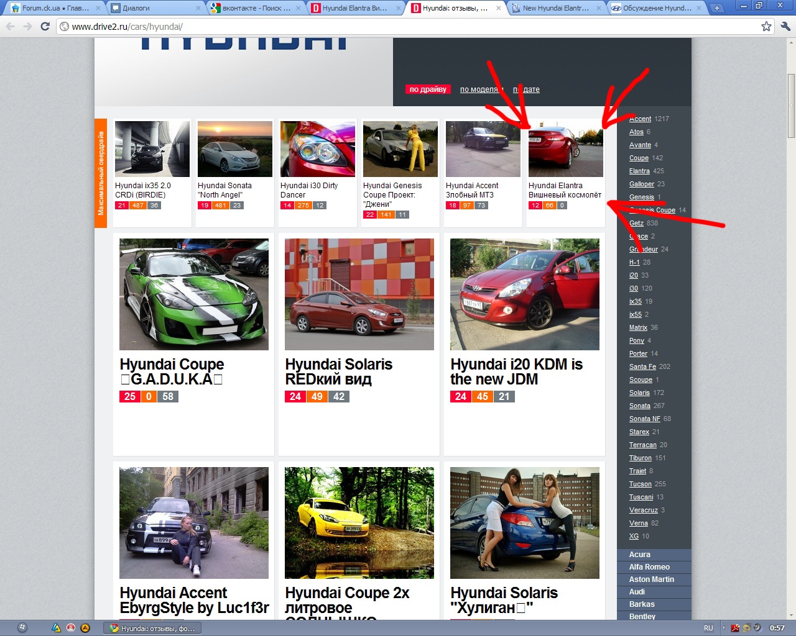This screenshot has height=636, width=796.
Task: Go to the Barkas brand section
Action: 654,604
